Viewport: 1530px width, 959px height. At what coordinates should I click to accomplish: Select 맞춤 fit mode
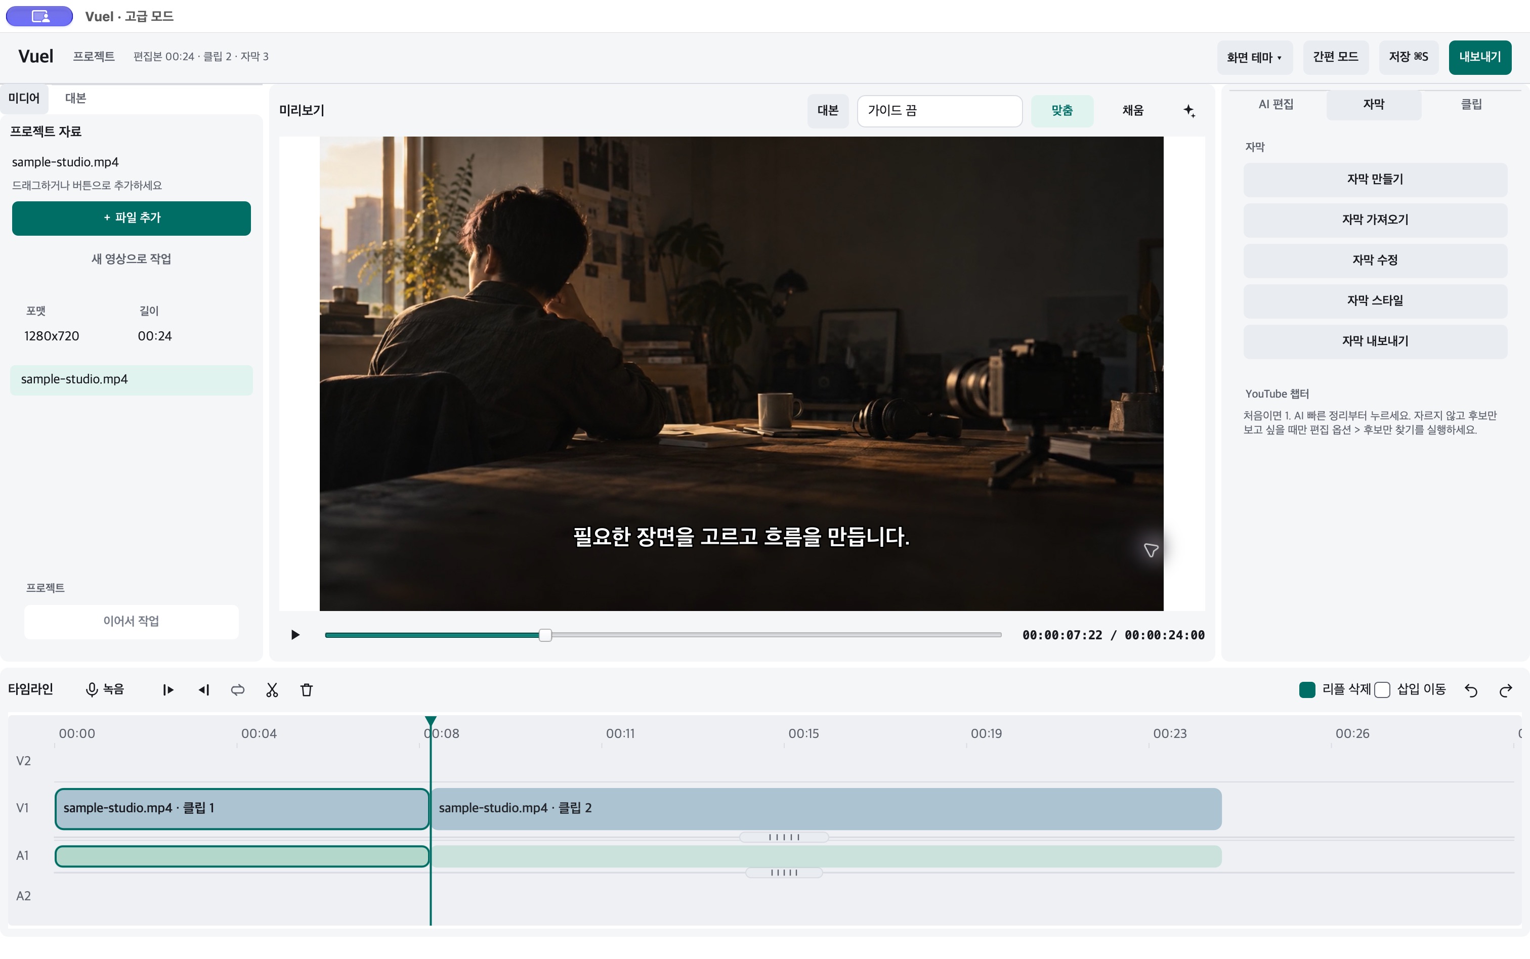coord(1062,111)
